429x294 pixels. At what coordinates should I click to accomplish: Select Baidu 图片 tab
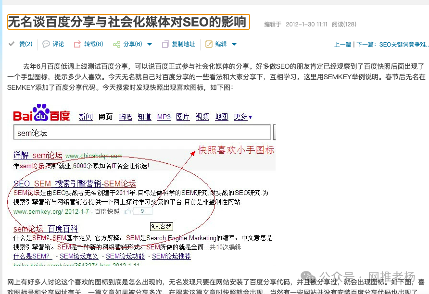coord(183,117)
